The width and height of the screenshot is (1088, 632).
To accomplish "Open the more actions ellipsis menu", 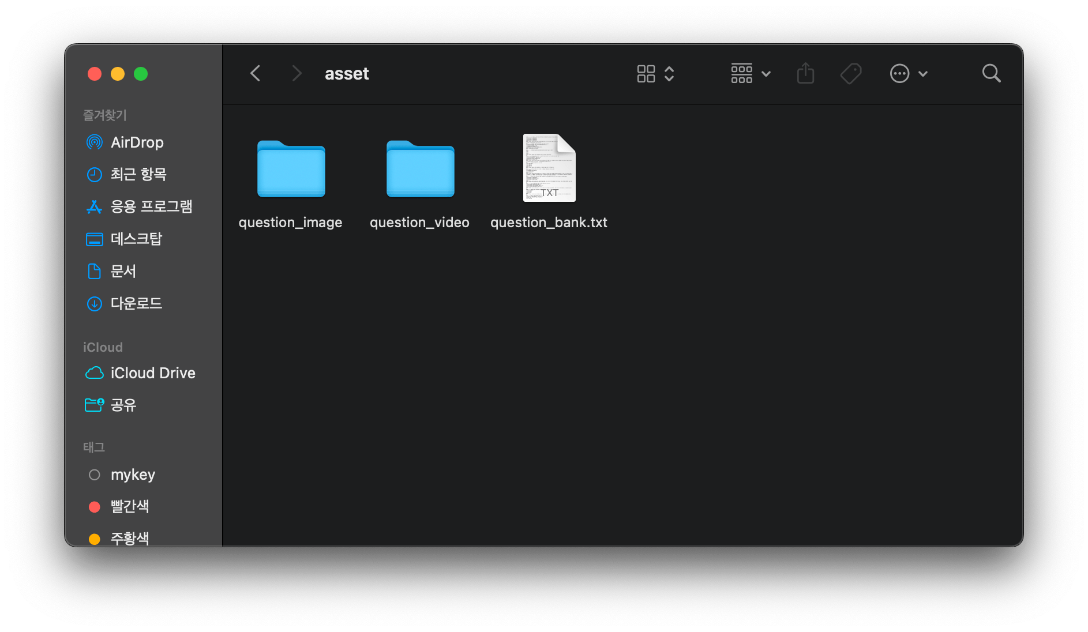I will 908,74.
